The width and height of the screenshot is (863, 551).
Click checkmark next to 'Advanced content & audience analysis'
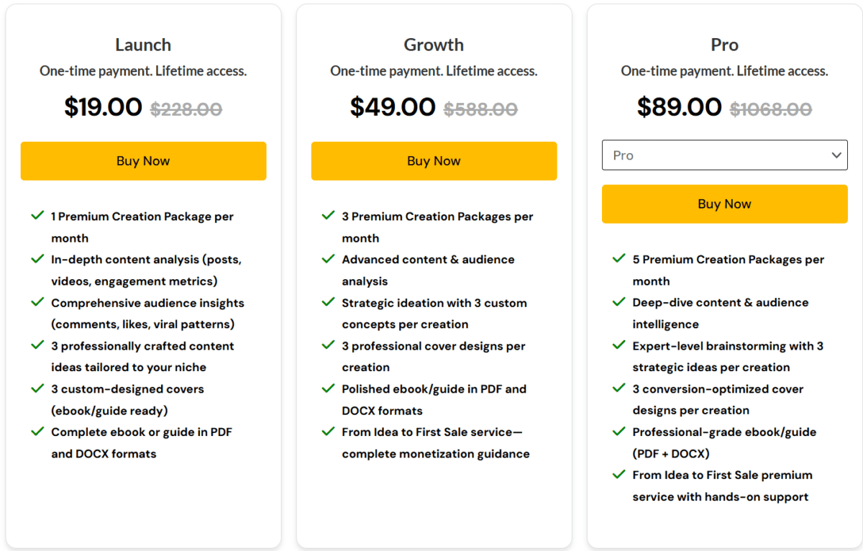pyautogui.click(x=329, y=258)
